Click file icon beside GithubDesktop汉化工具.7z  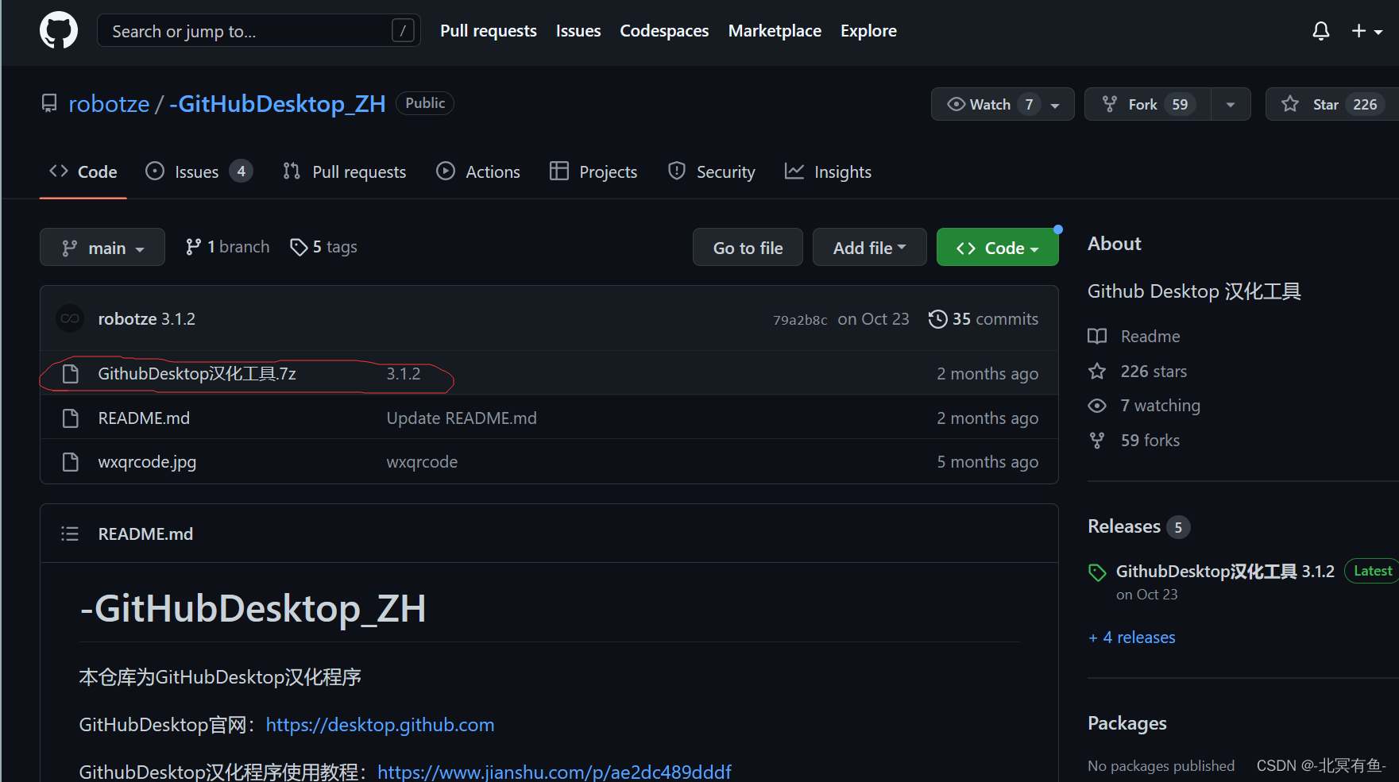[x=71, y=374]
